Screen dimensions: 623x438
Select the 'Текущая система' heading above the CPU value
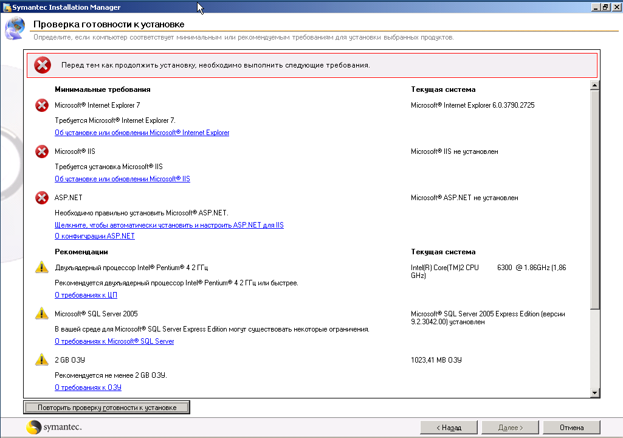tap(444, 252)
